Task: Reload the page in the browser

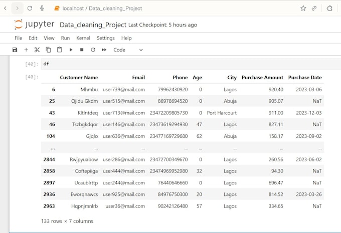Action: tap(30, 8)
